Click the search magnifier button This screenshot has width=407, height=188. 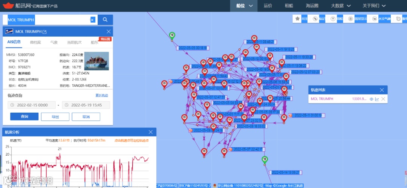tap(105, 20)
